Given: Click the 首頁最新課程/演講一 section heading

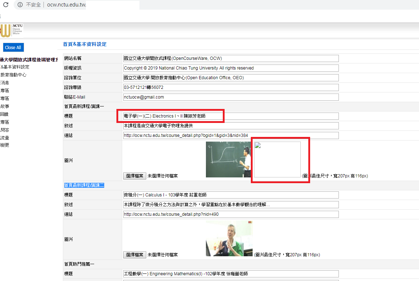Looking at the screenshot, I should tap(84, 106).
